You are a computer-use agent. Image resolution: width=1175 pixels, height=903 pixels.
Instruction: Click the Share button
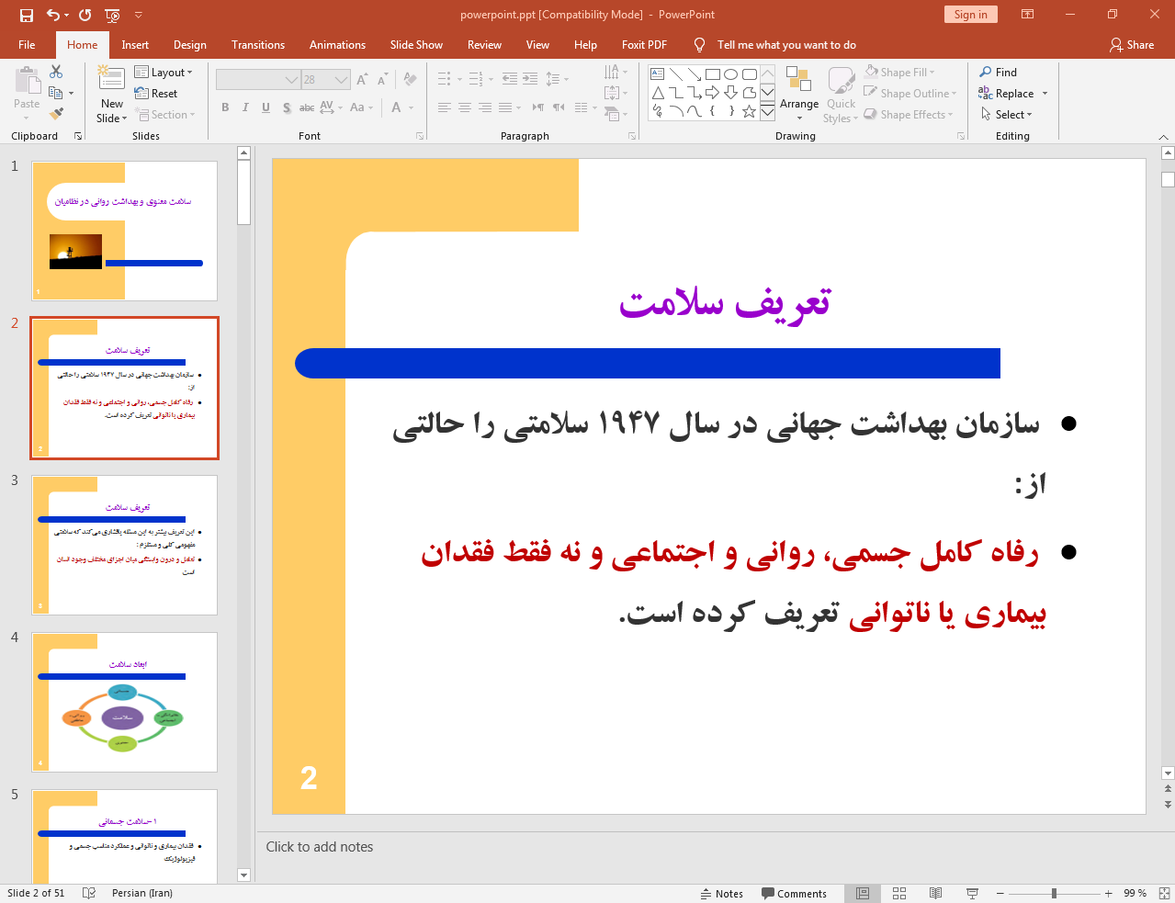tap(1132, 45)
